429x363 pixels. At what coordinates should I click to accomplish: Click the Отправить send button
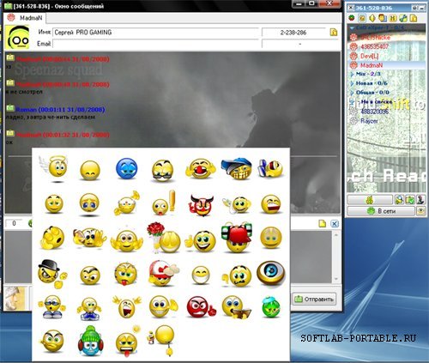(314, 299)
